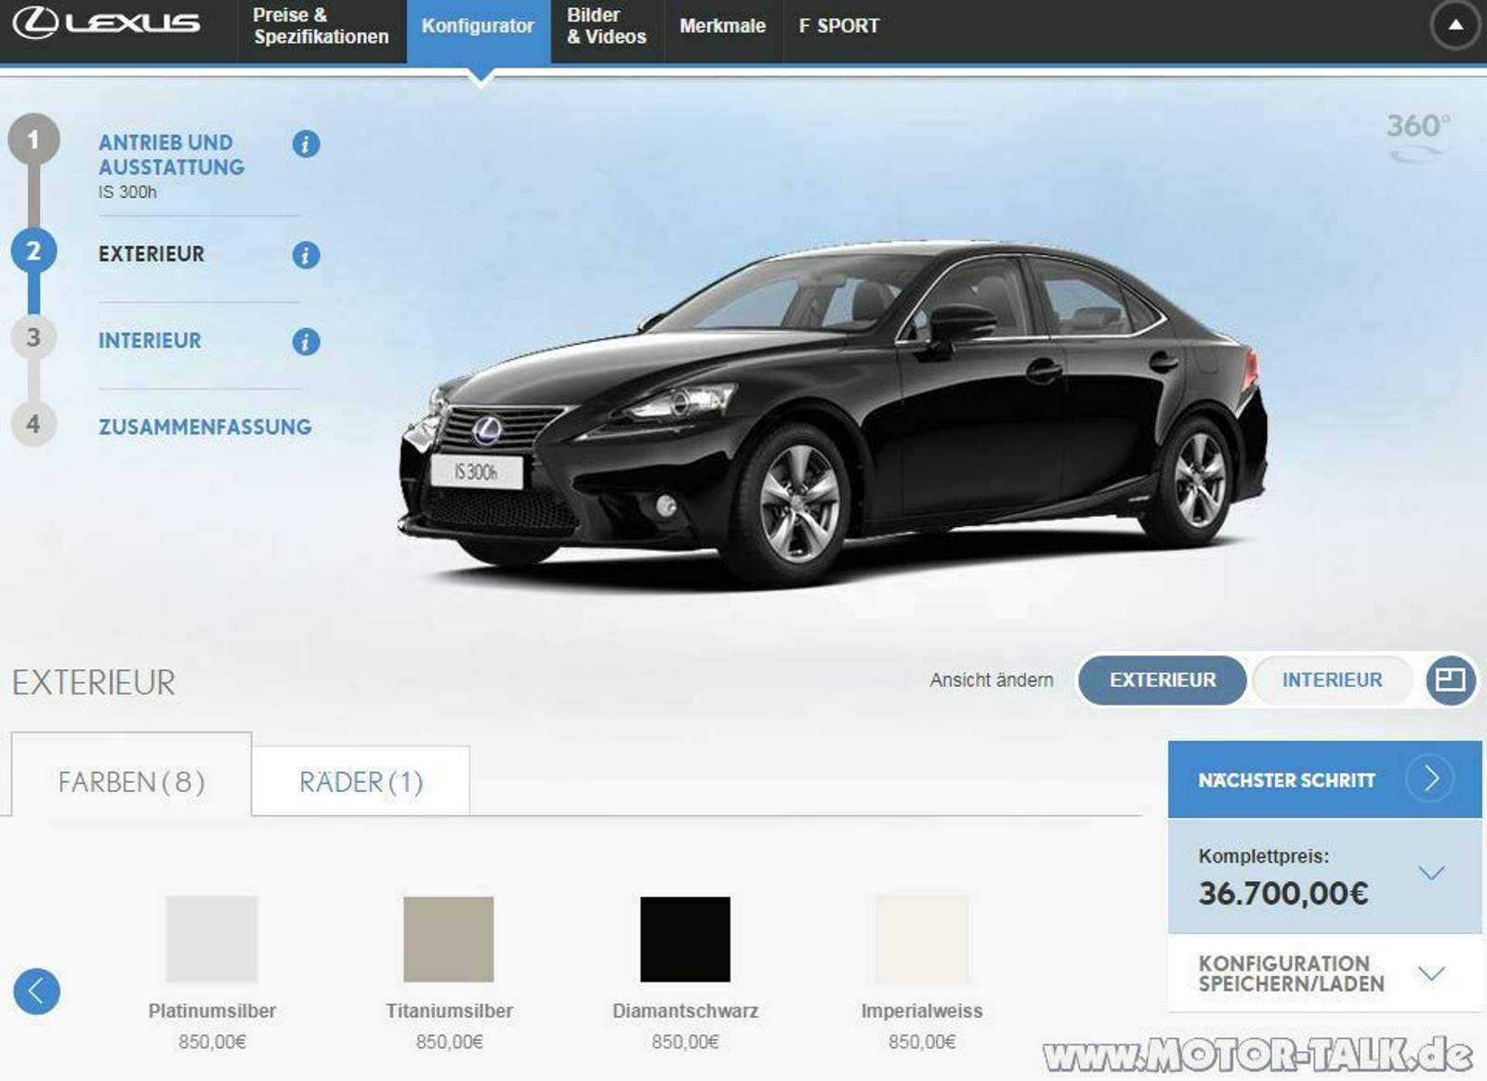
Task: Expand Komplettpreis price details
Action: 1431,874
